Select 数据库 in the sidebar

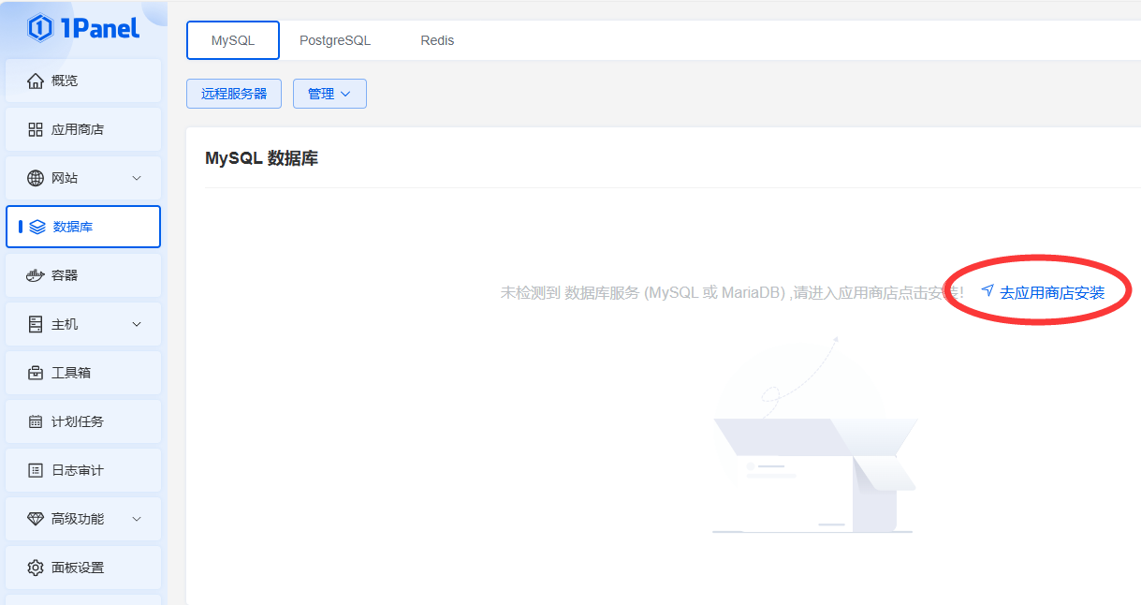(83, 227)
